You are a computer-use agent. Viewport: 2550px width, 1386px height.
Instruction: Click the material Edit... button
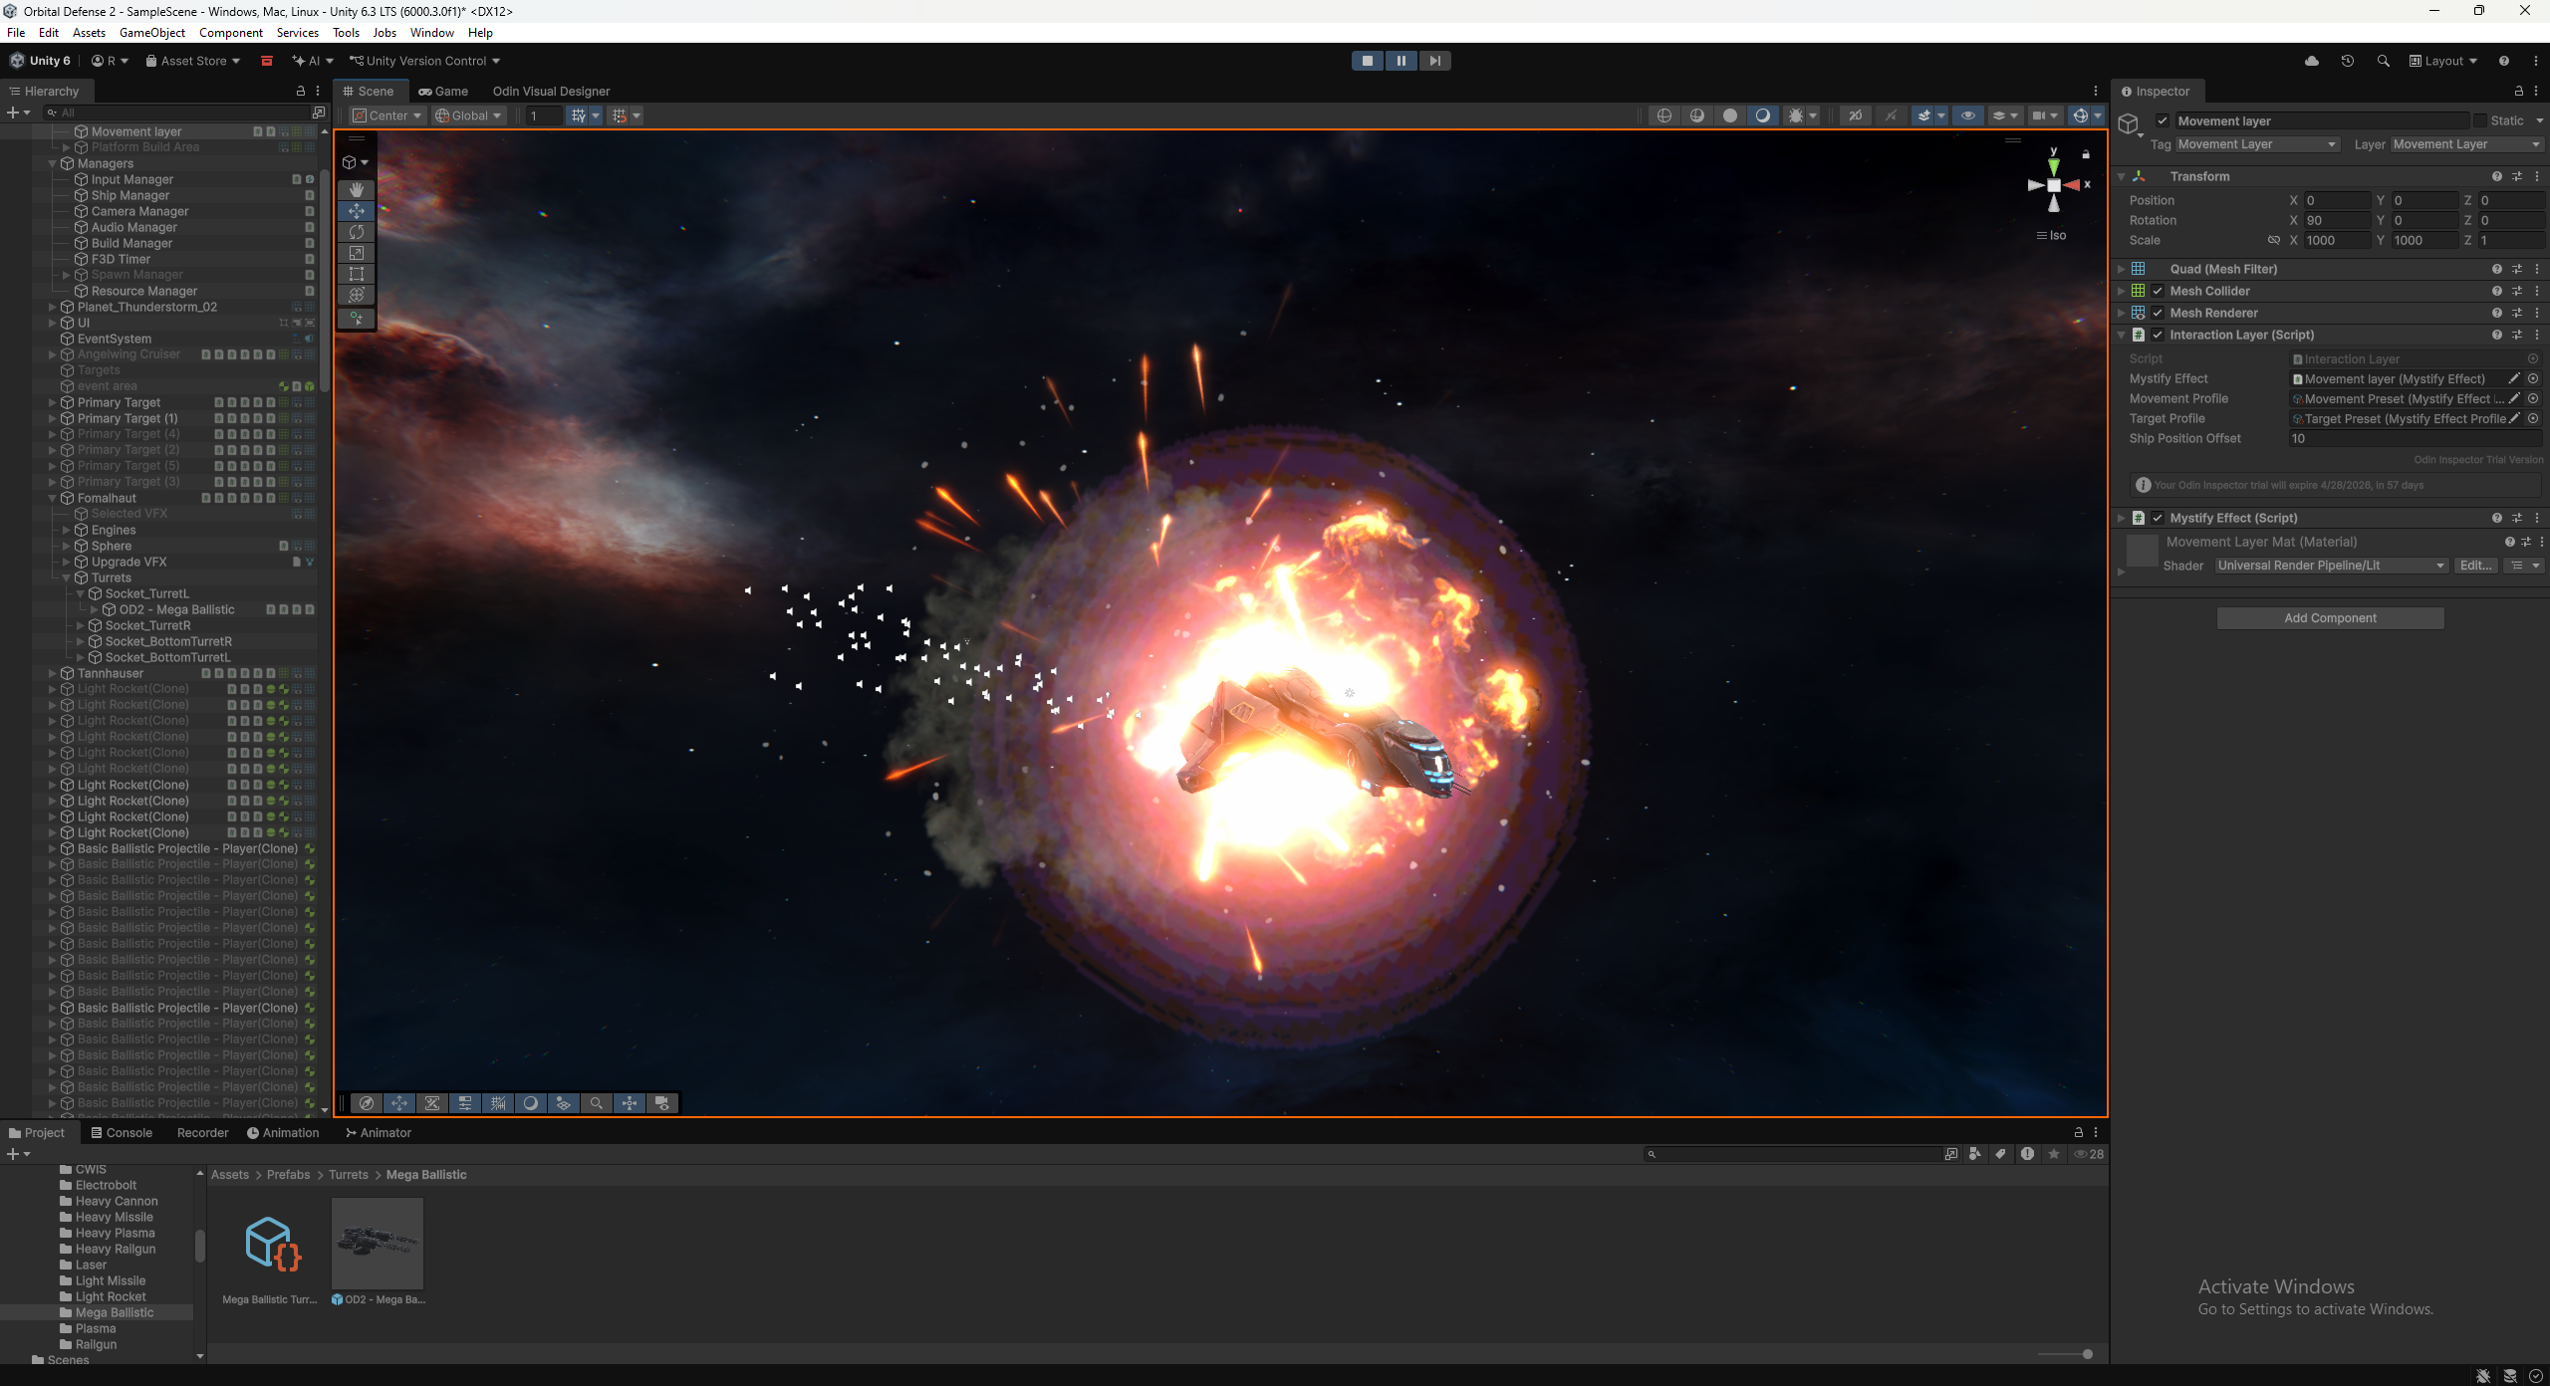2475,566
